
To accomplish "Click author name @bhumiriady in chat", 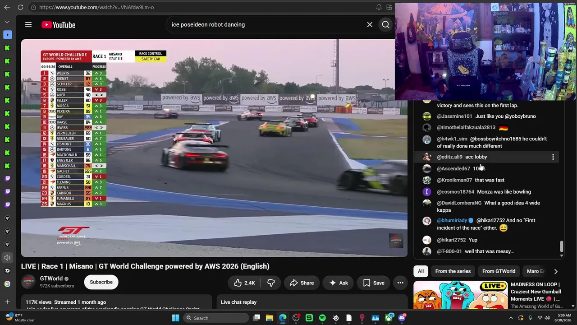I will pos(452,221).
